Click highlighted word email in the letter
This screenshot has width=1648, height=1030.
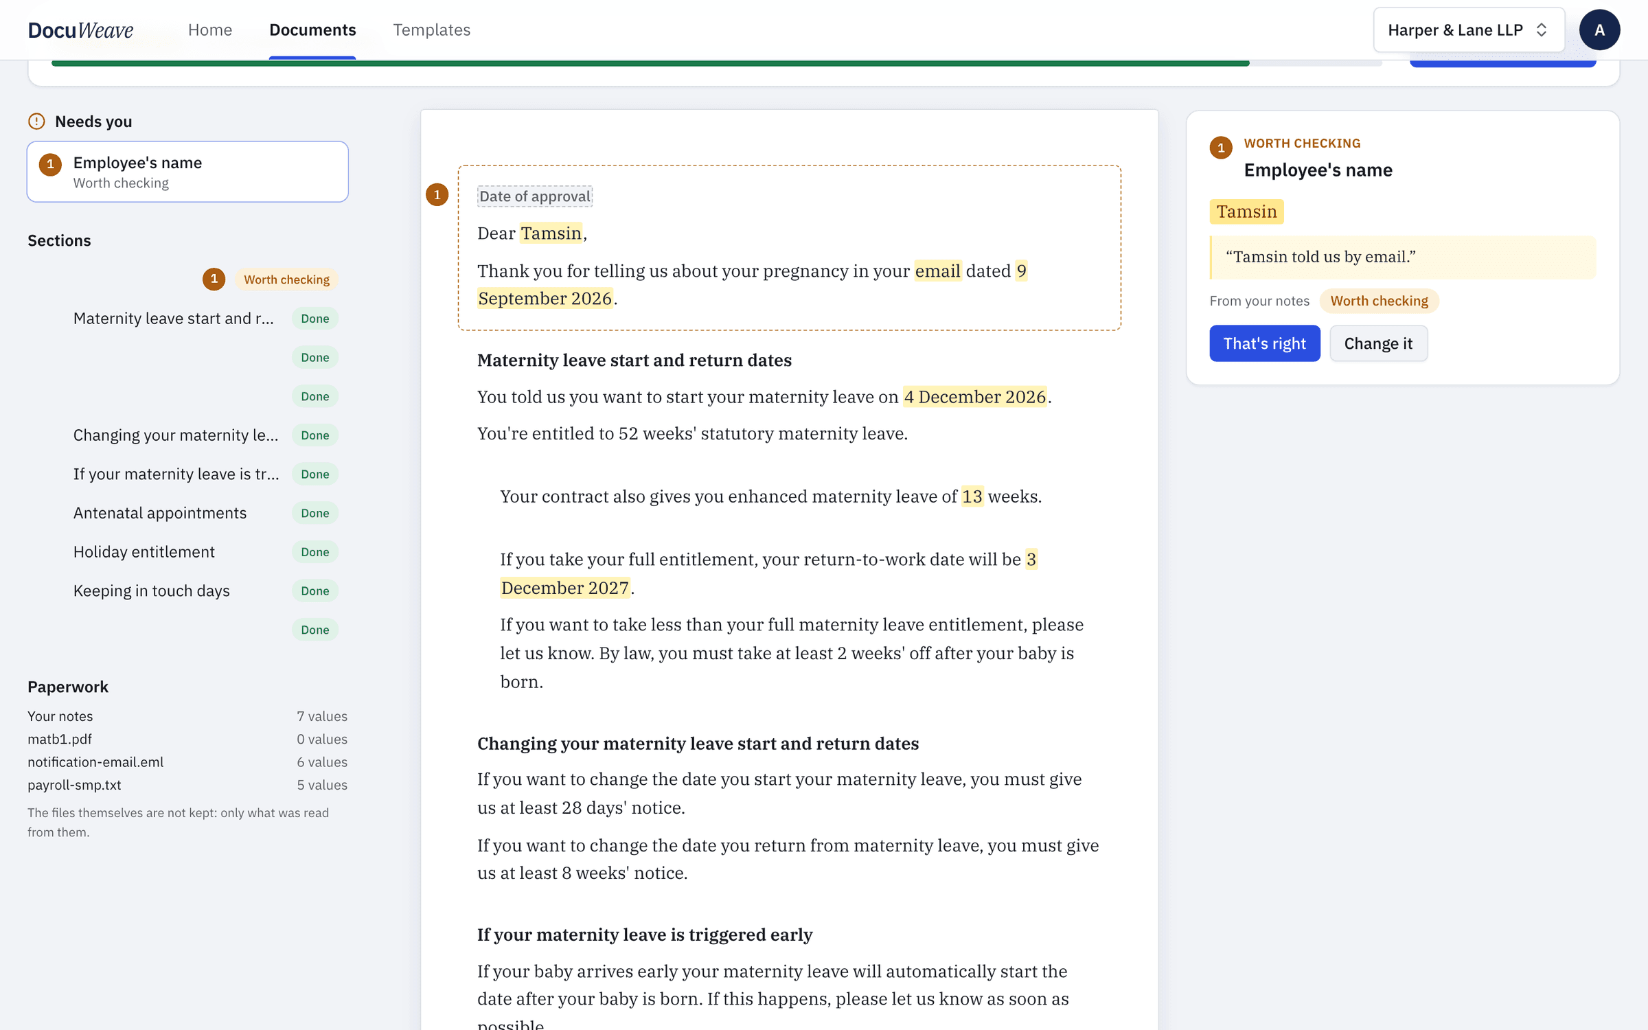pos(937,271)
